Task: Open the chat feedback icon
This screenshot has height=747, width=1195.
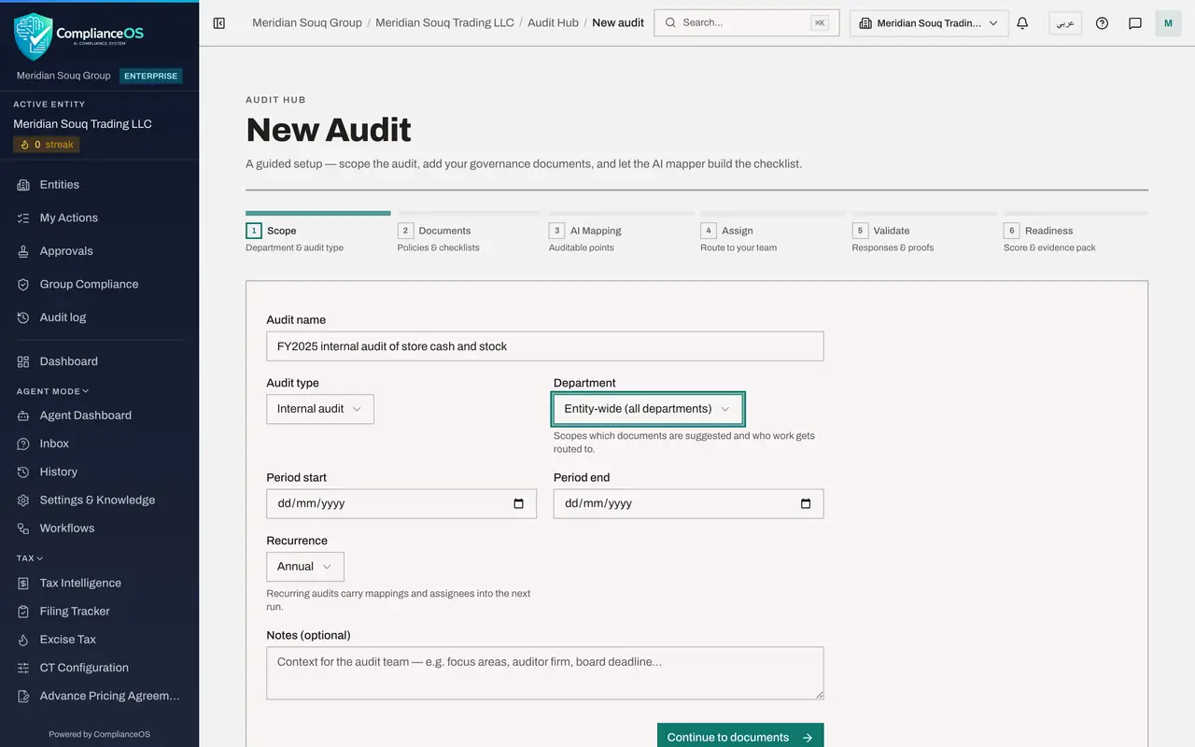Action: click(1135, 23)
